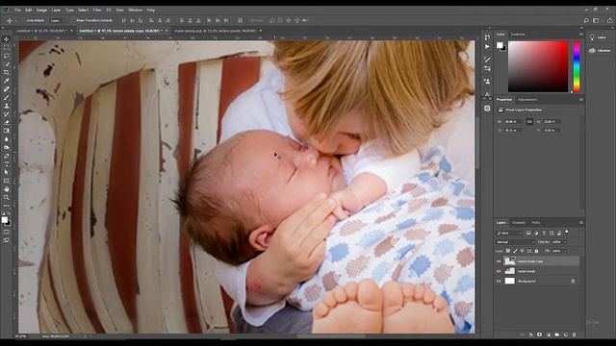
Task: Select the Blur tool
Action: pos(7,139)
